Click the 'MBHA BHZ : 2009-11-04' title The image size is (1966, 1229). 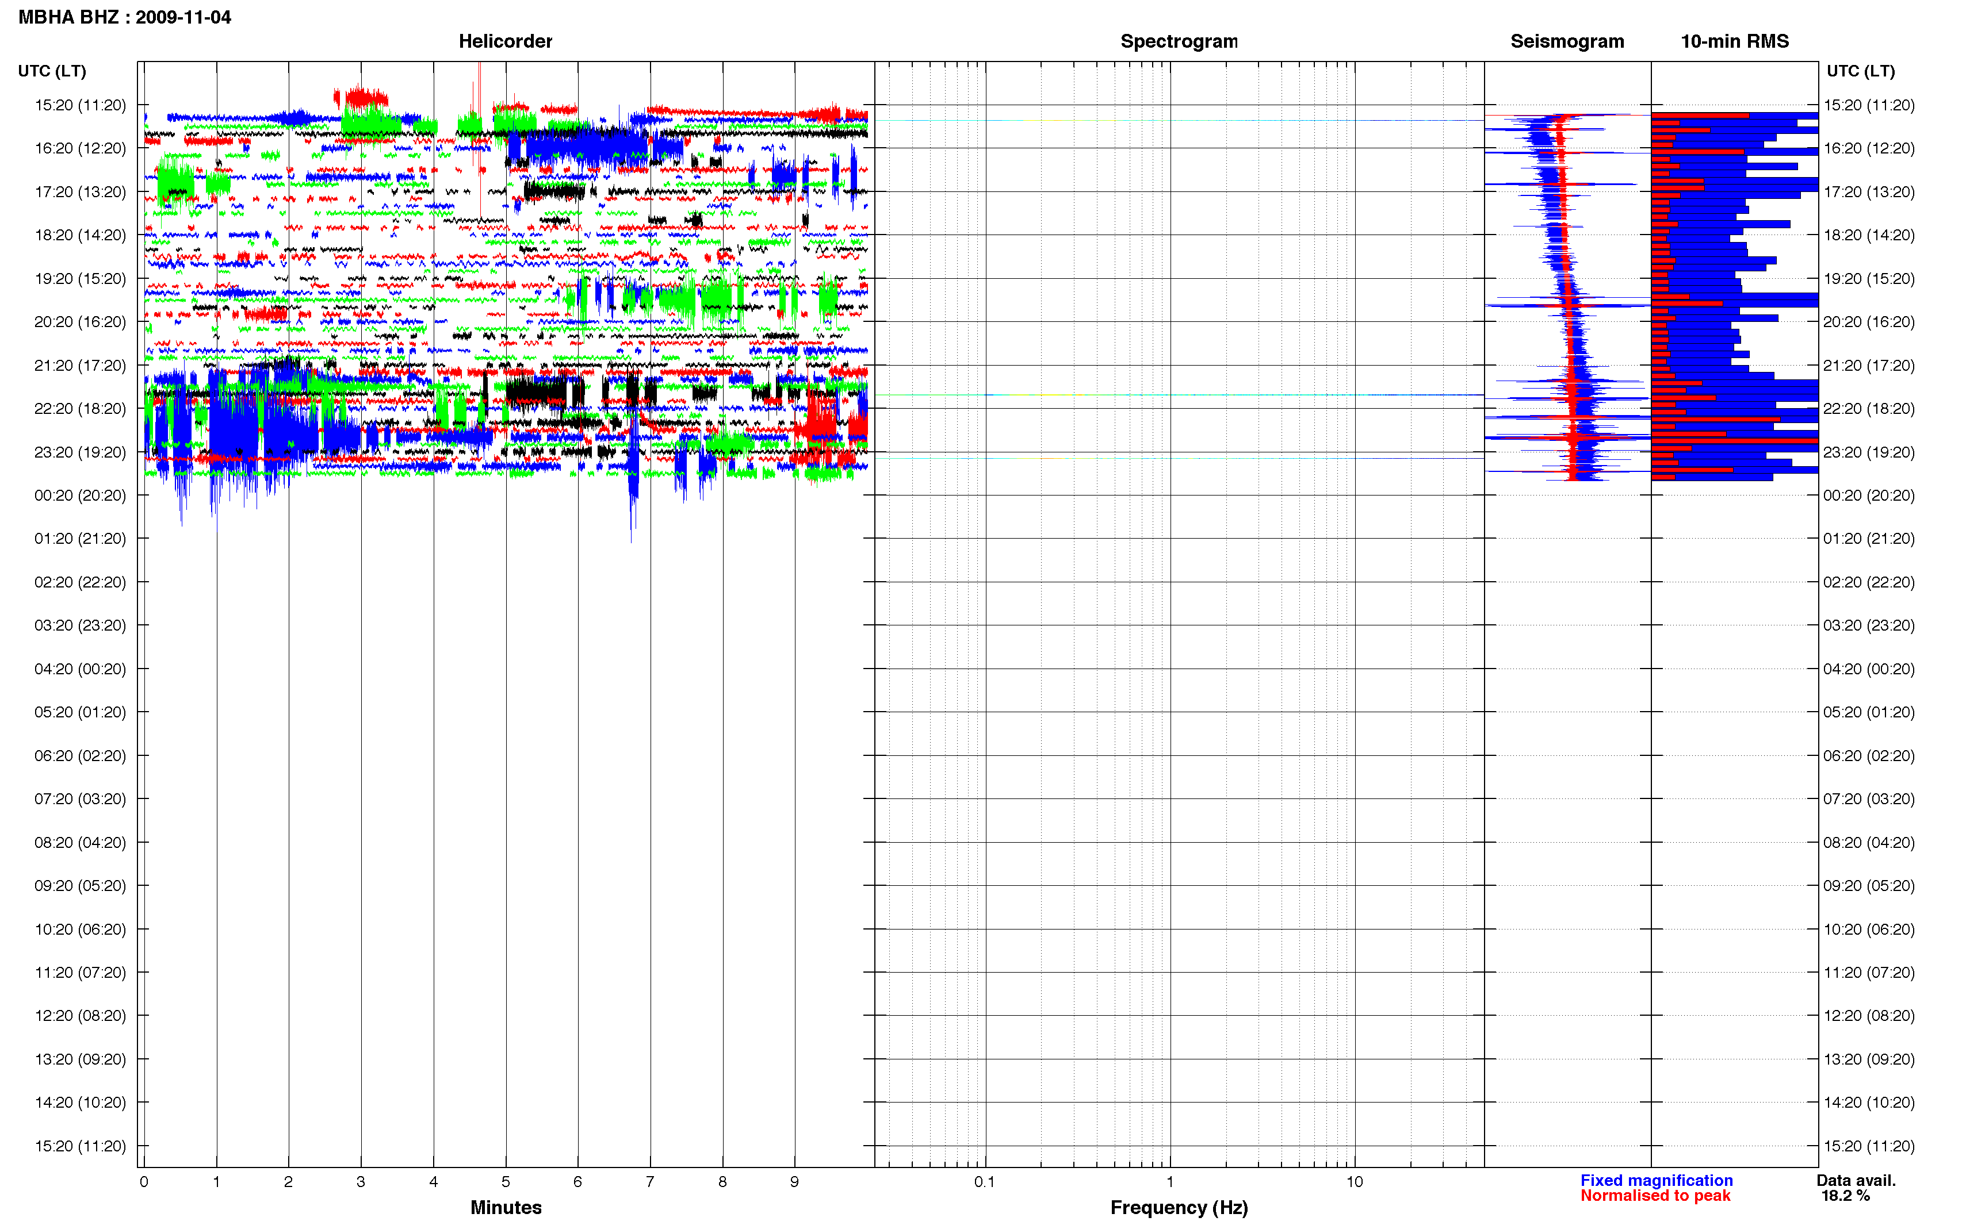124,17
